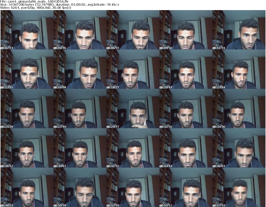This screenshot has height=207, width=266.
Task: Select the thumbnail frame stamped 00:50:39
Action: (x=80, y=187)
